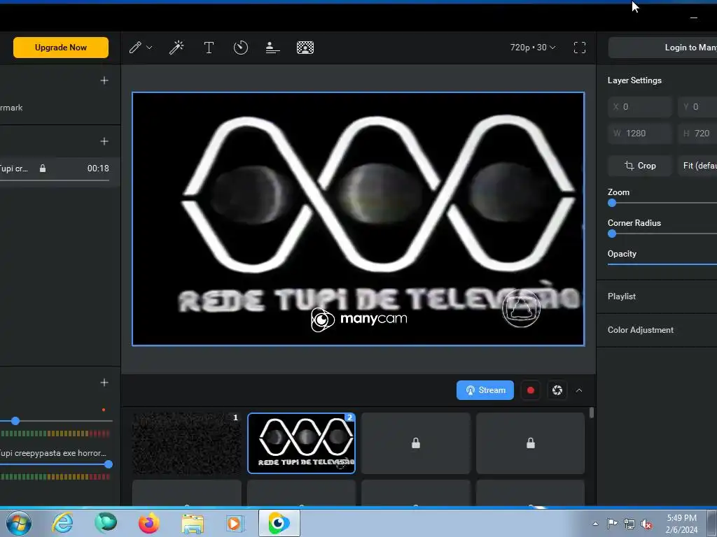Open the Windows Start menu
The height and width of the screenshot is (537, 717).
tap(19, 523)
